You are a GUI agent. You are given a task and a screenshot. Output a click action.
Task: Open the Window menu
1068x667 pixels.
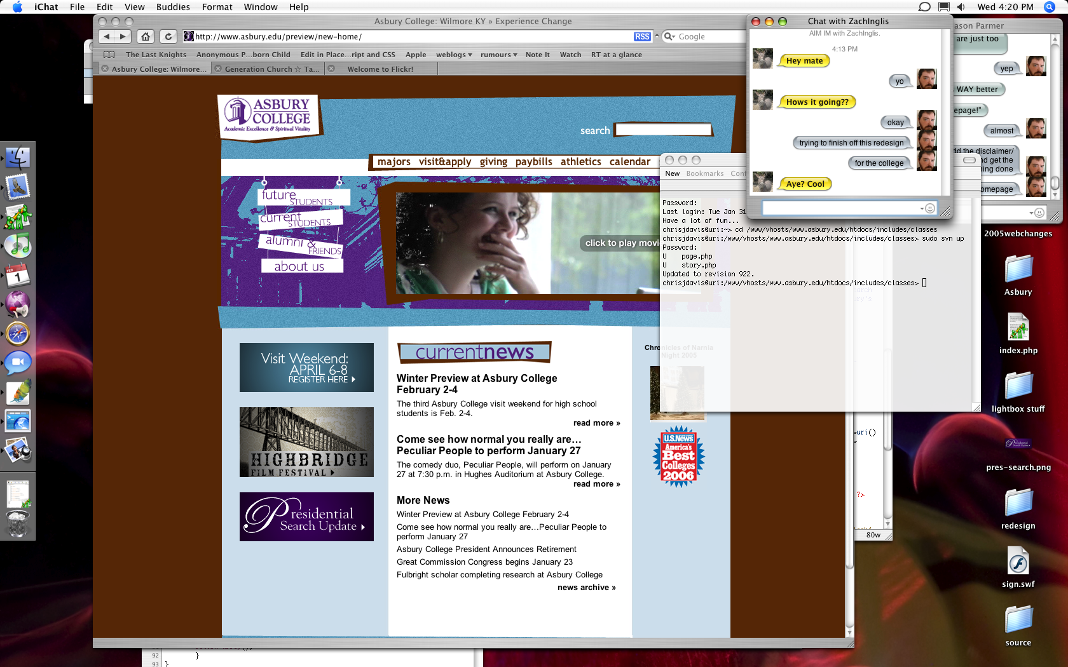coord(261,7)
